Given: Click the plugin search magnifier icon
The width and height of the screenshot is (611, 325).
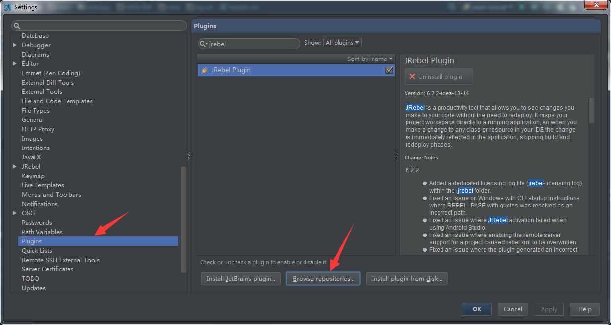Looking at the screenshot, I should (x=204, y=44).
